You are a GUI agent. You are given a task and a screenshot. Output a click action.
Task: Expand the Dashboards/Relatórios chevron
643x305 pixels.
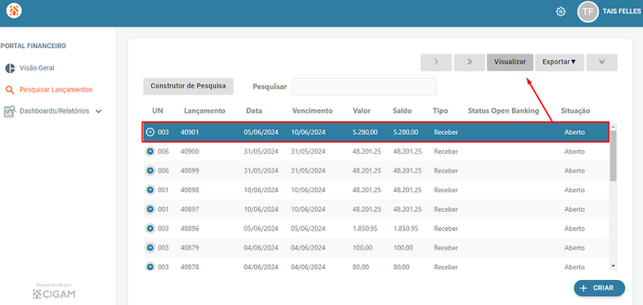[x=98, y=112]
